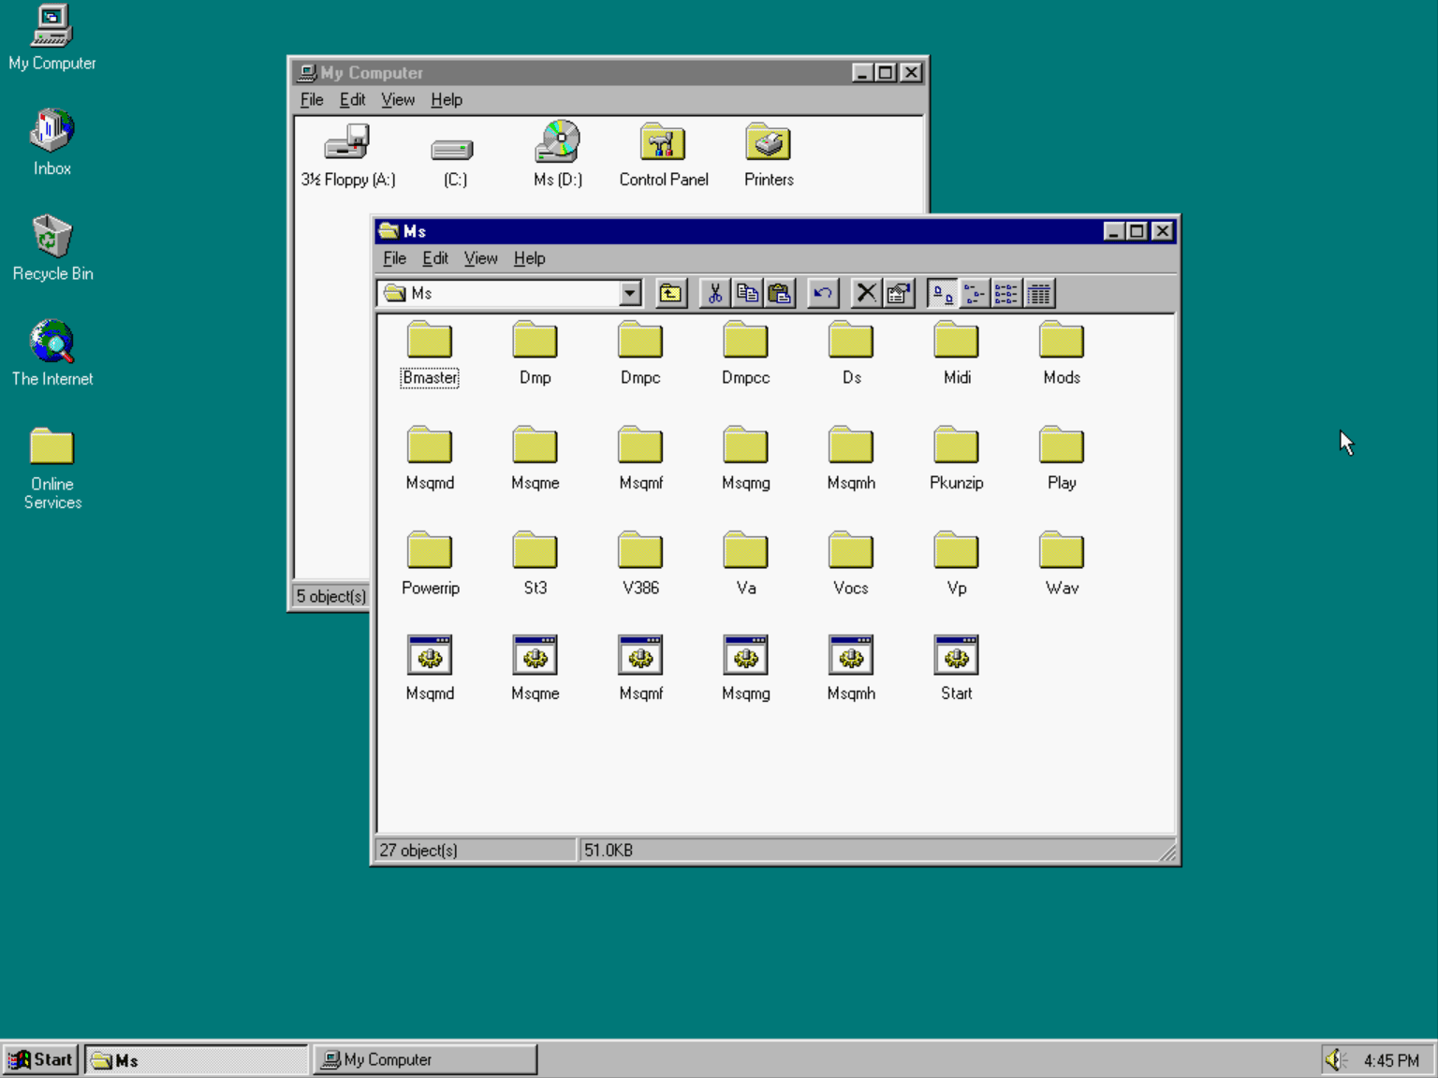This screenshot has height=1078, width=1438.
Task: Expand the Ms folder location dropdown
Action: click(630, 294)
